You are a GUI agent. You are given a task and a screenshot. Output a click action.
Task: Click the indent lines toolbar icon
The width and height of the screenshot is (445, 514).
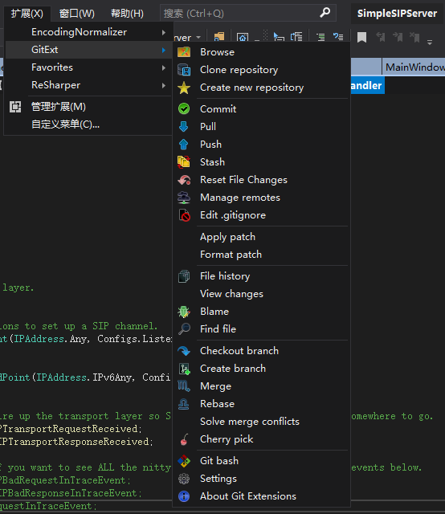[320, 37]
